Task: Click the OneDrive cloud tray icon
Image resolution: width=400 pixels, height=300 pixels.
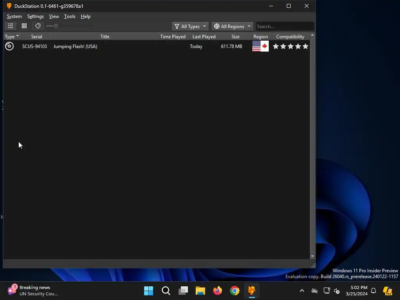Action: click(314, 291)
